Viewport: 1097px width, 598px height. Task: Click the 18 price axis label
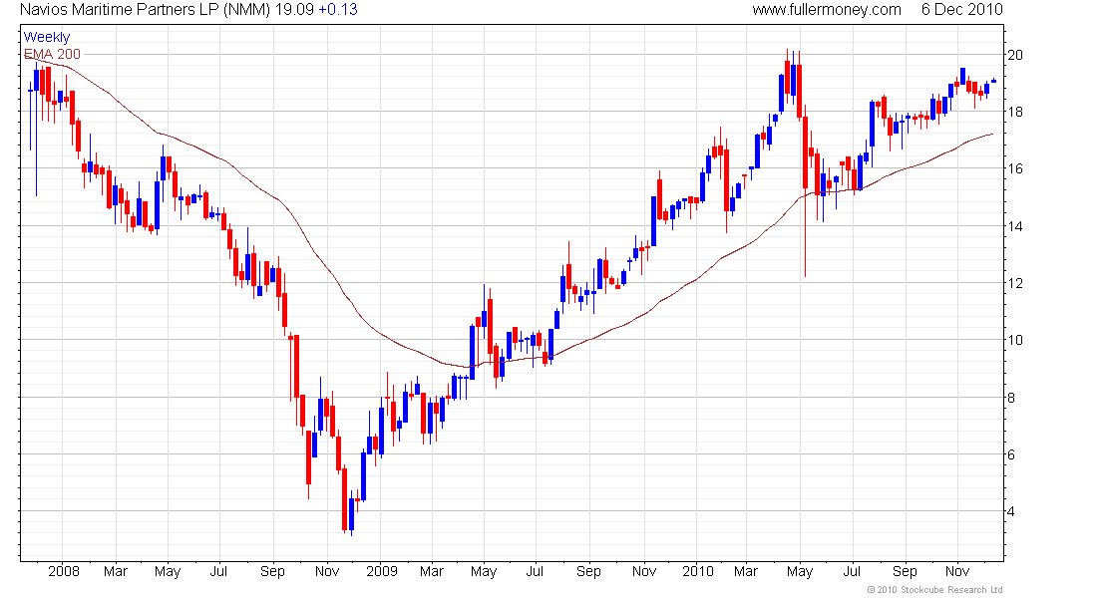pos(1014,112)
